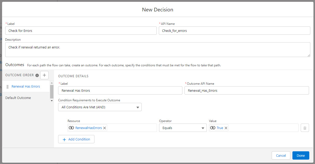Delete the condition with trash icon

click(305, 128)
